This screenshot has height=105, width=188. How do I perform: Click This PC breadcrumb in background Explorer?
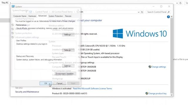click(x=5, y=3)
